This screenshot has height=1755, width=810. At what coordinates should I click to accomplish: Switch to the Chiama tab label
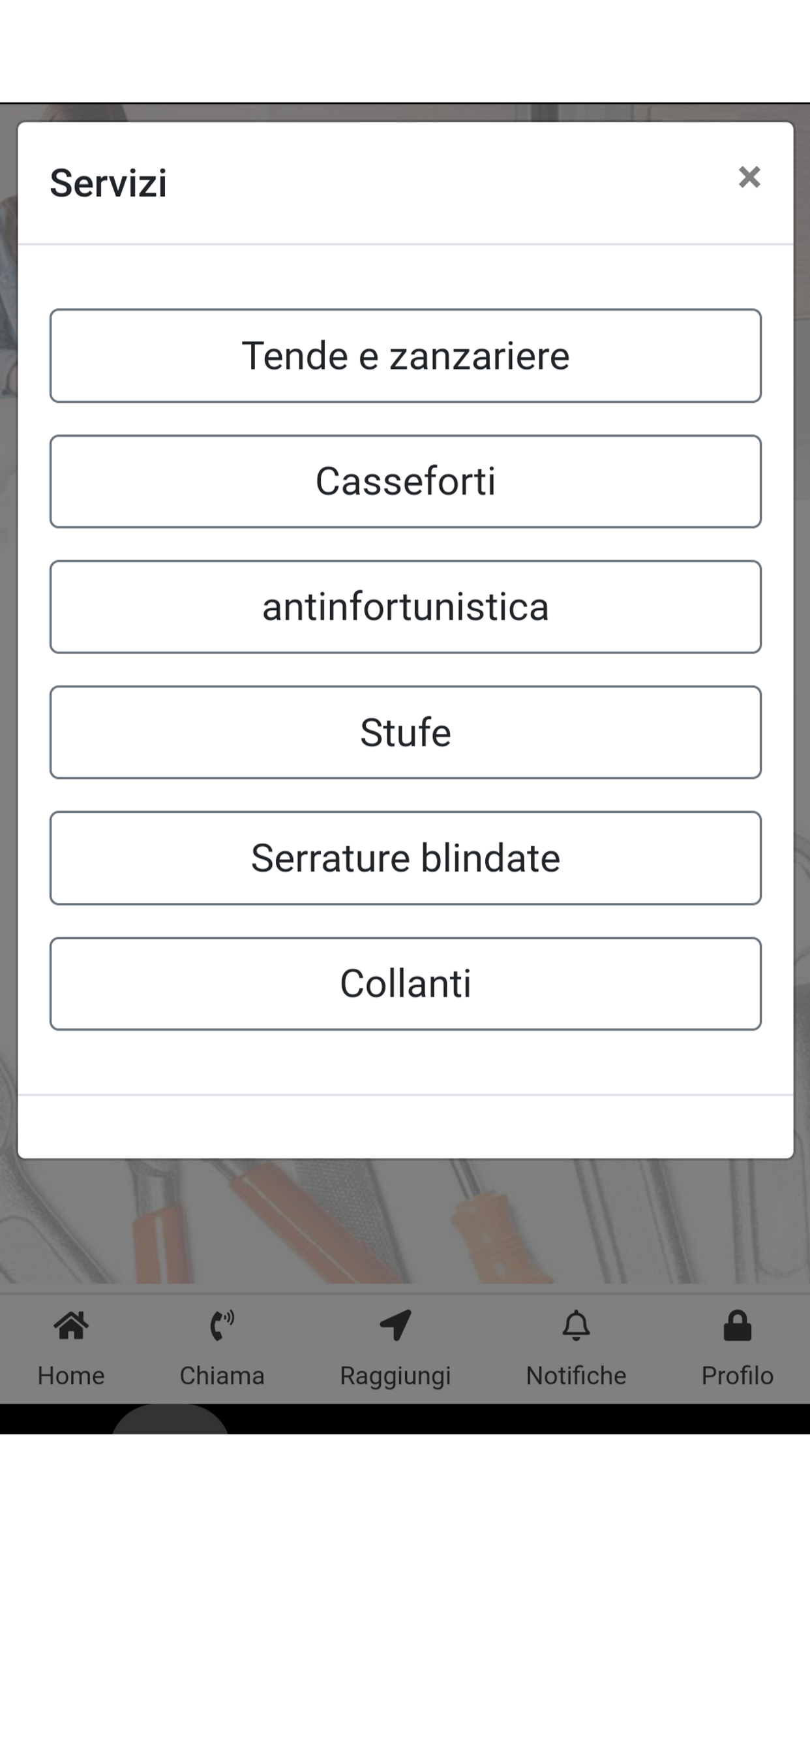[x=222, y=1376]
